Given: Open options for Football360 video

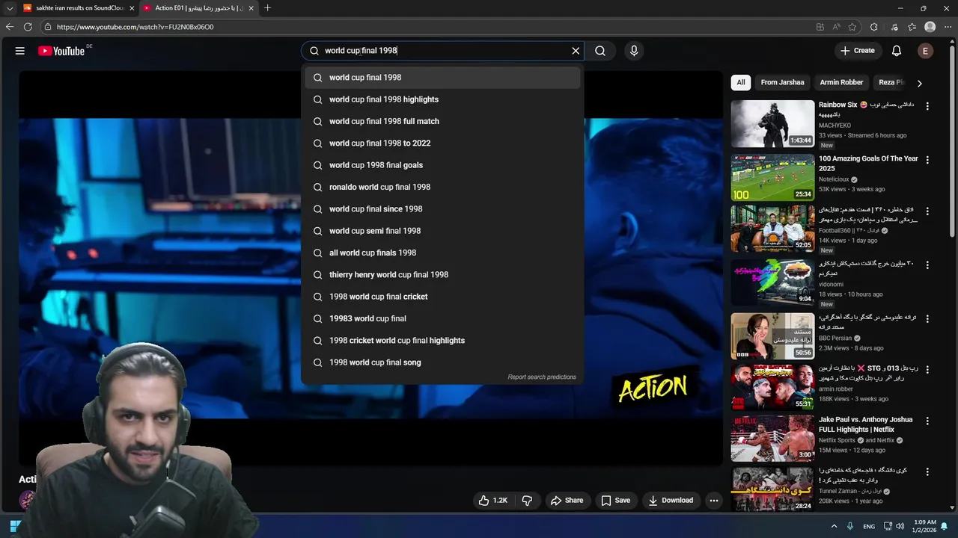Looking at the screenshot, I should click(x=927, y=211).
